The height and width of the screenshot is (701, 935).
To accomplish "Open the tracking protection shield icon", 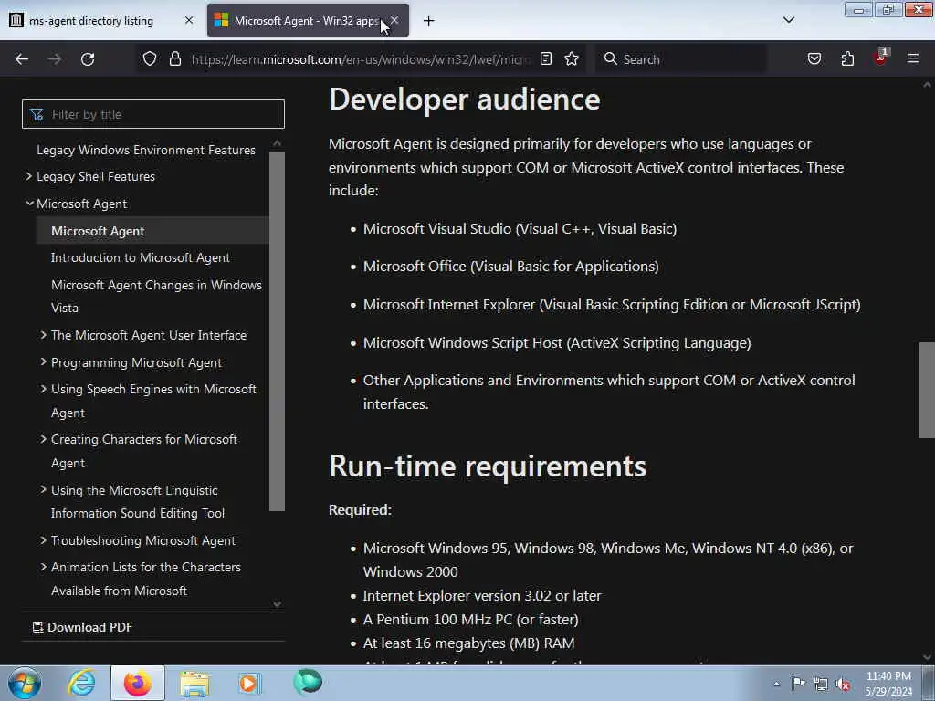I will (150, 59).
